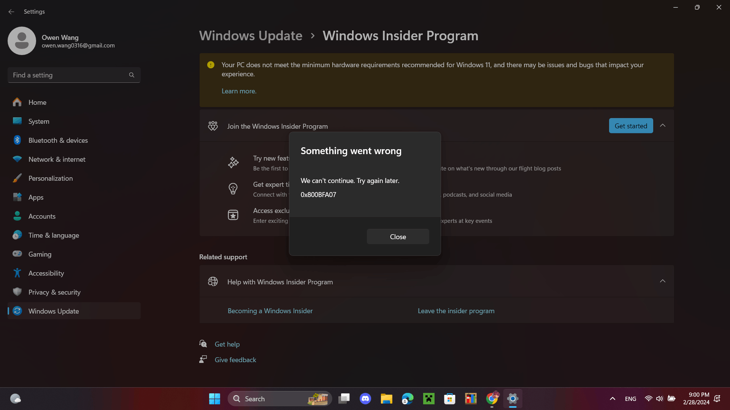Click the Settings gear icon in taskbar

(513, 399)
